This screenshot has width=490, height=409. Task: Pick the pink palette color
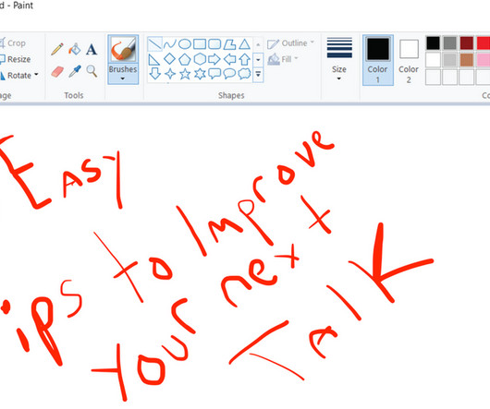pos(484,60)
